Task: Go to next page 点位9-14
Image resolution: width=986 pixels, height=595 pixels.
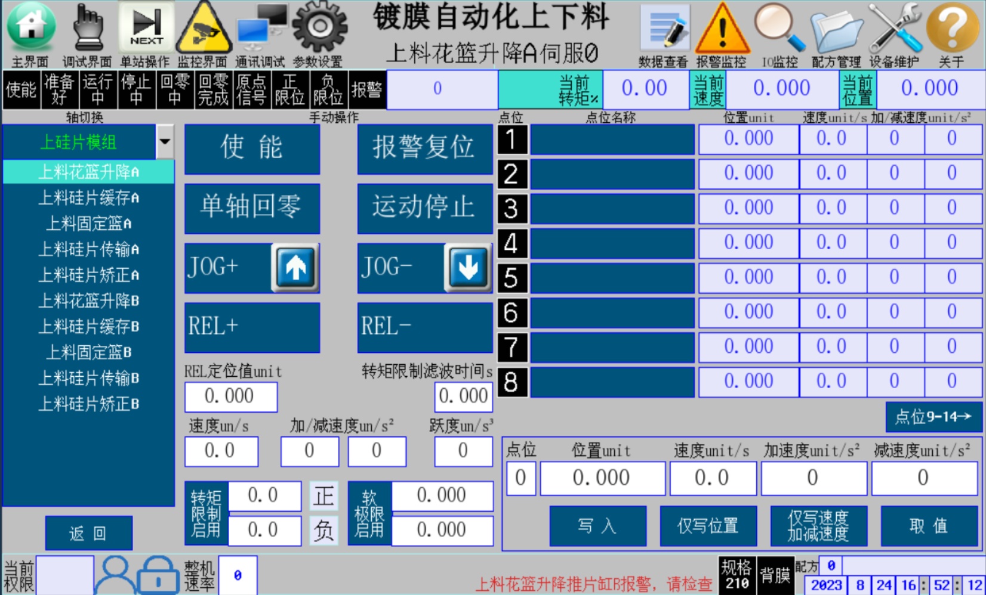Action: [x=933, y=417]
